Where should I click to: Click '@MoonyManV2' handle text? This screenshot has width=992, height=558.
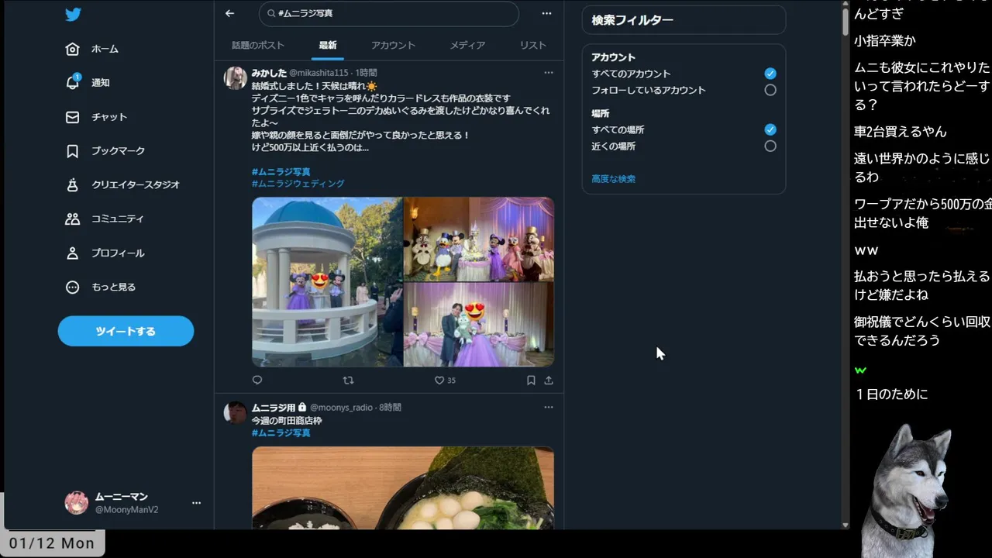(x=126, y=510)
